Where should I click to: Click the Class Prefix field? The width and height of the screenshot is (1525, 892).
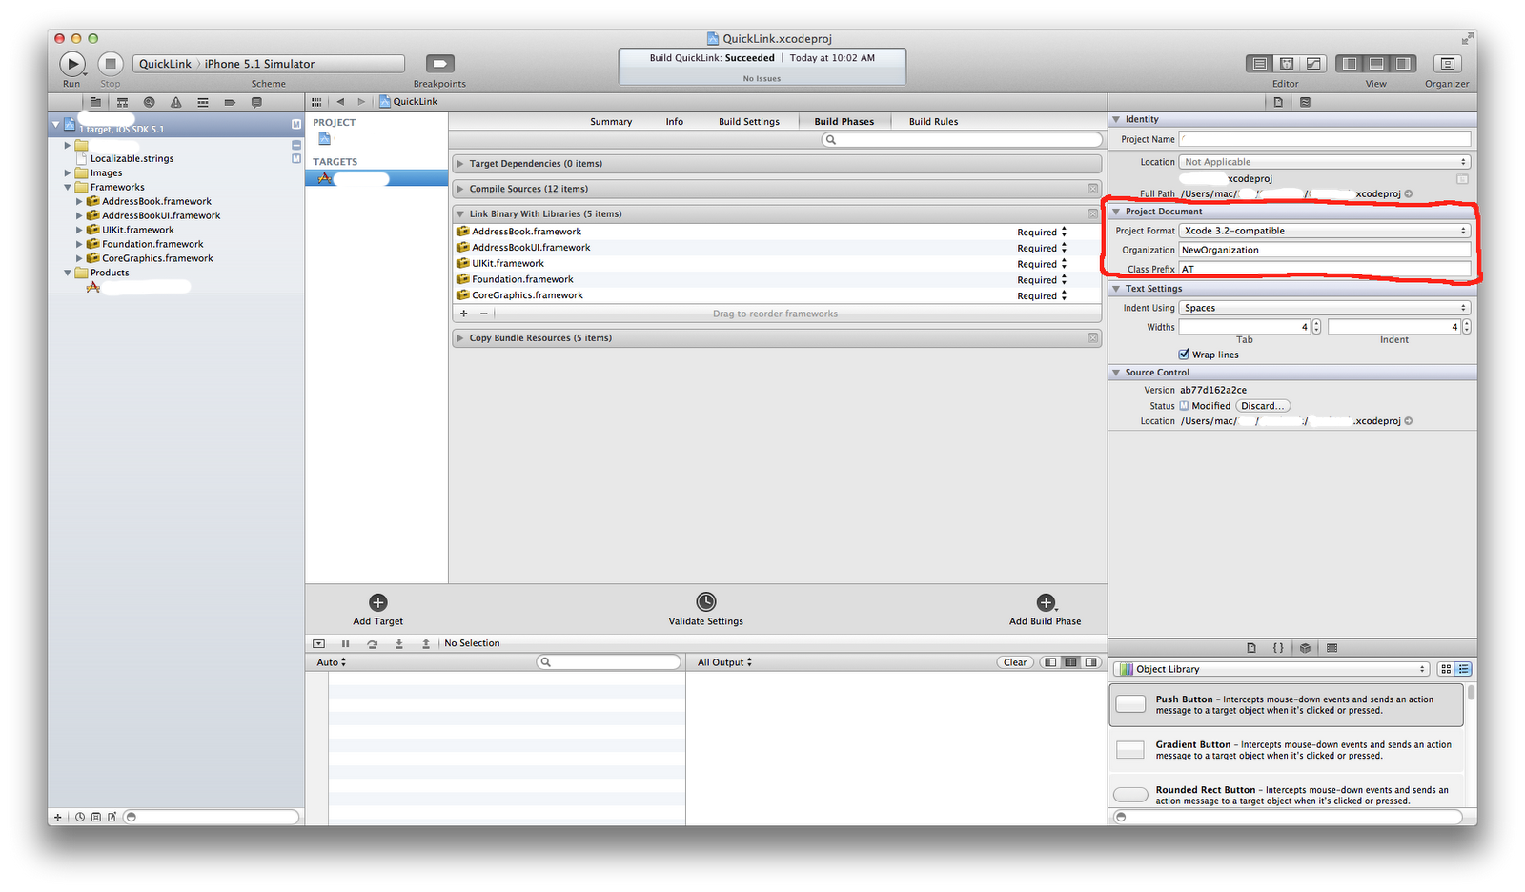[1325, 269]
